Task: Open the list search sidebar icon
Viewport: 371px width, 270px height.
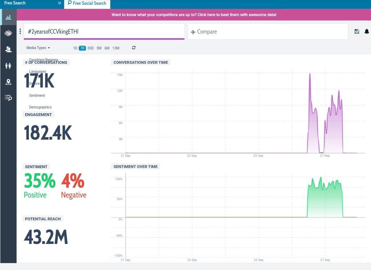Action: click(8, 97)
